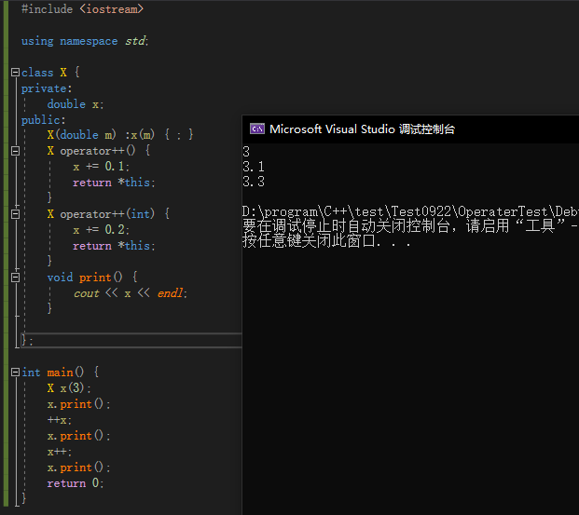Screen dimensions: 579x515
Task: Click the 'using namespace std;' line
Action: (x=85, y=41)
